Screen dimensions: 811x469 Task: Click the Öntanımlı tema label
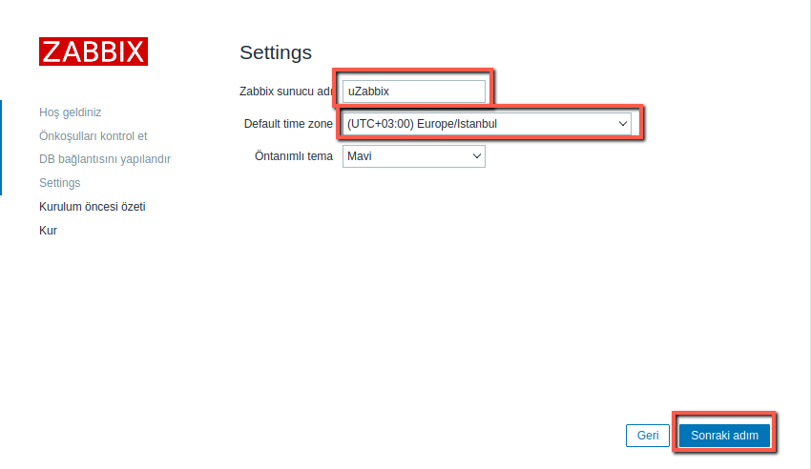click(x=293, y=155)
